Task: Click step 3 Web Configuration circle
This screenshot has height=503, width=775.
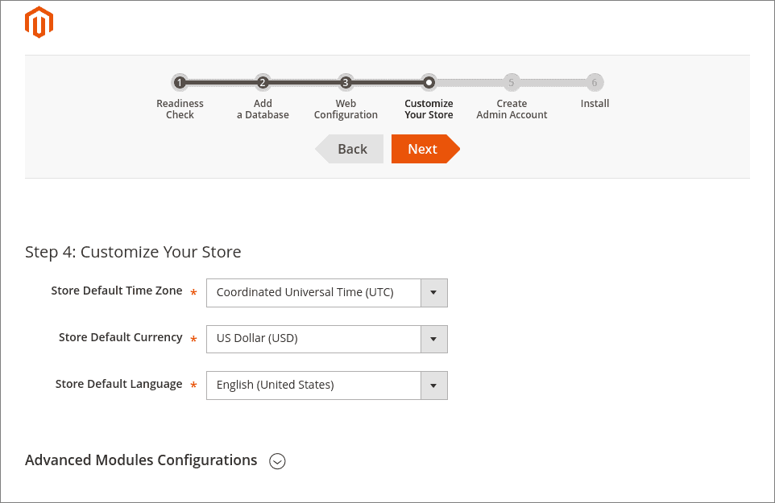Action: 346,82
